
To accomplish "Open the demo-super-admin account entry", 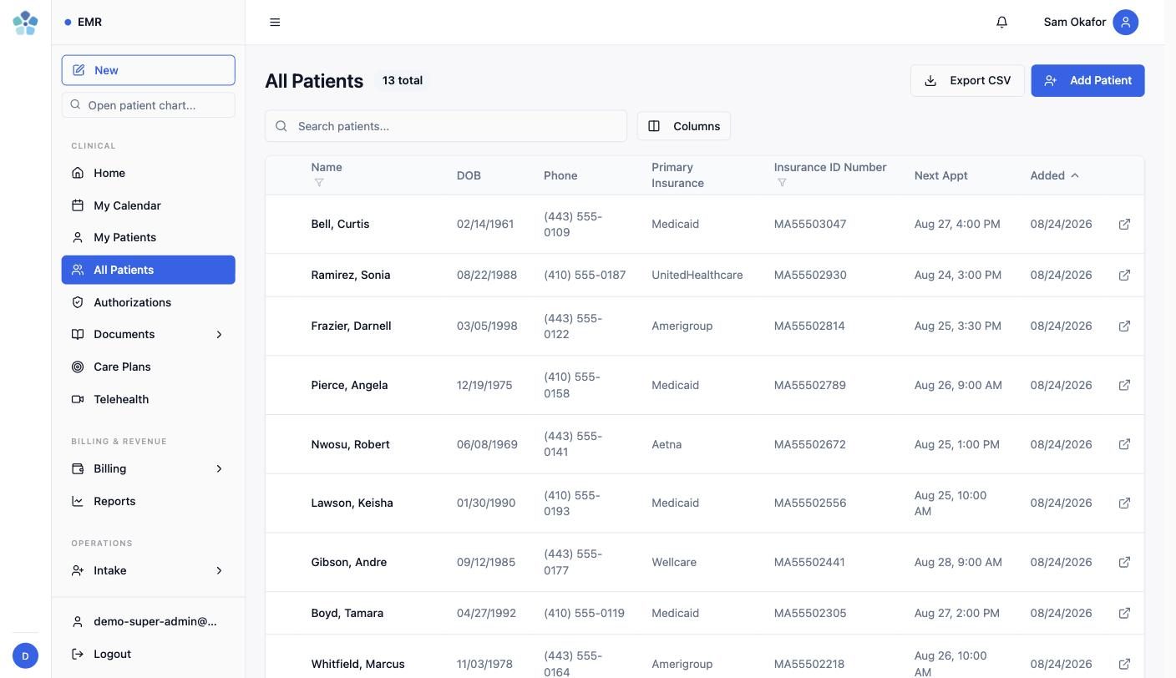I will (148, 621).
